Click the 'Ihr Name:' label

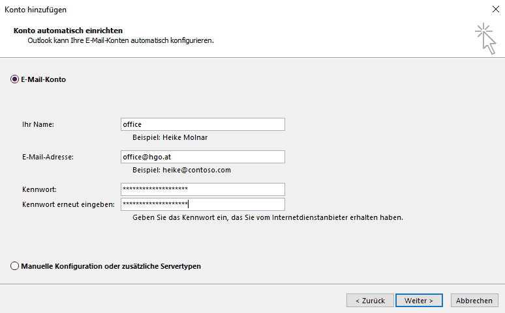pyautogui.click(x=38, y=124)
